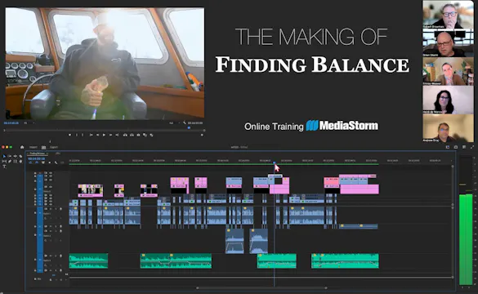Maximize video output with fullscreen icon

click(x=472, y=147)
